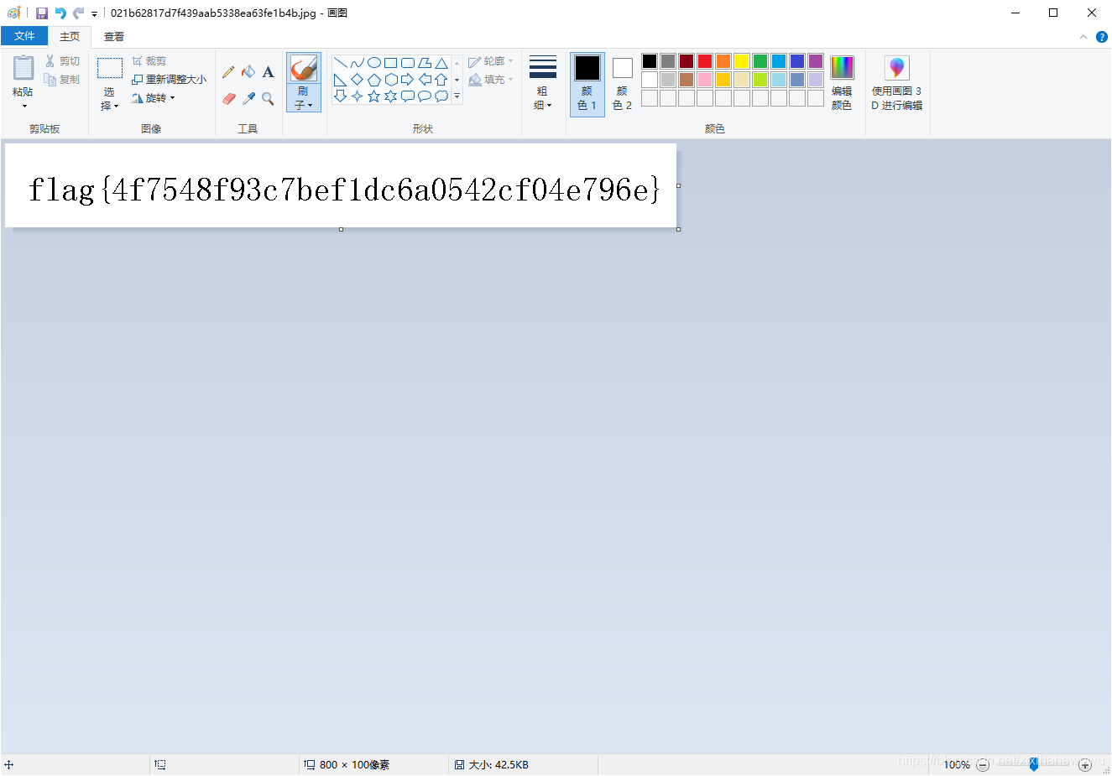Screen dimensions: 1112x776
Task: Click the zoom slider thumb
Action: pos(1034,765)
